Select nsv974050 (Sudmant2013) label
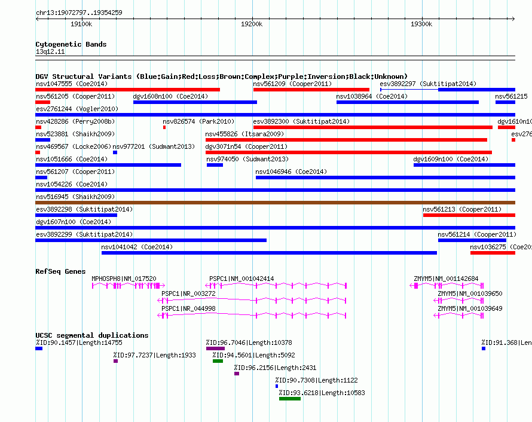 247,159
